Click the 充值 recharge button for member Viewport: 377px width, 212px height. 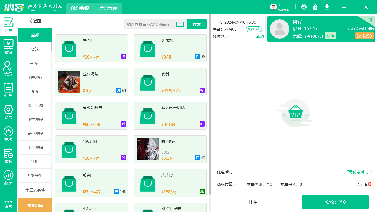pyautogui.click(x=330, y=36)
